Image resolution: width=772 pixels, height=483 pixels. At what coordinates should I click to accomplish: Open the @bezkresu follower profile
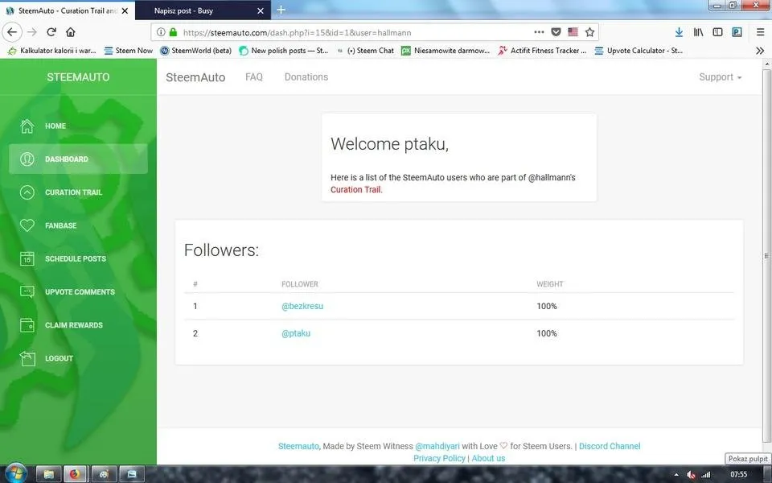pyautogui.click(x=302, y=306)
